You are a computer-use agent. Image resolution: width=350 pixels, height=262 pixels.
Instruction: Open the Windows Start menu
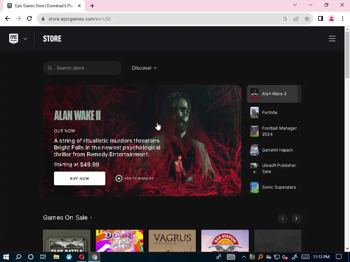(6, 257)
